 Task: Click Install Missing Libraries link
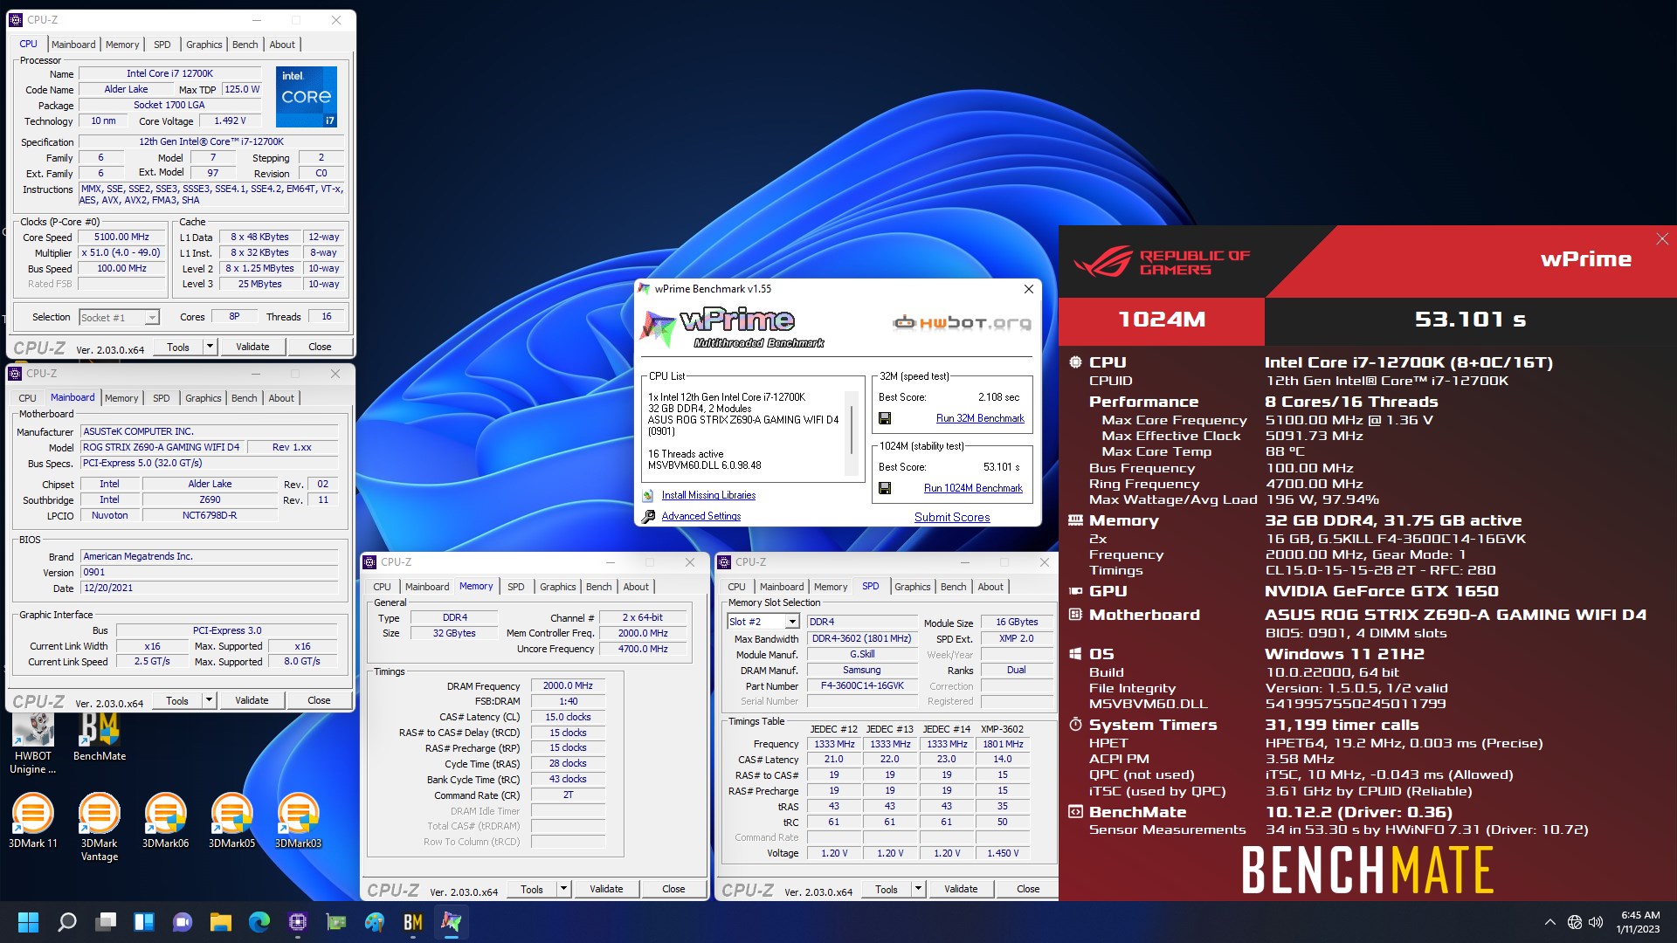coord(708,495)
